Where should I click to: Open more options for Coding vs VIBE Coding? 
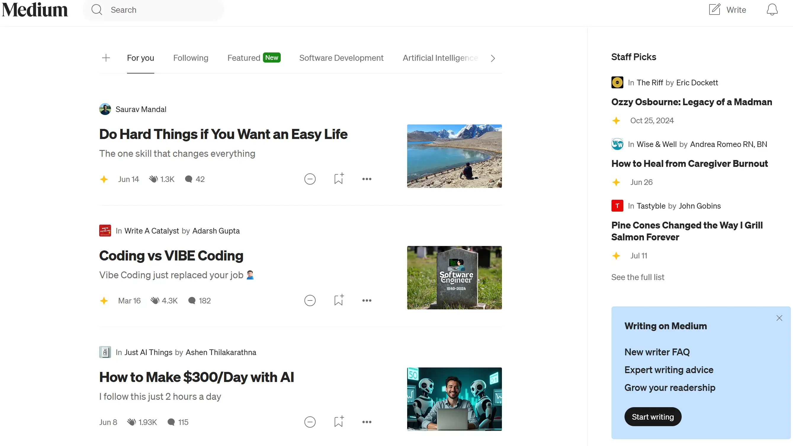tap(367, 300)
